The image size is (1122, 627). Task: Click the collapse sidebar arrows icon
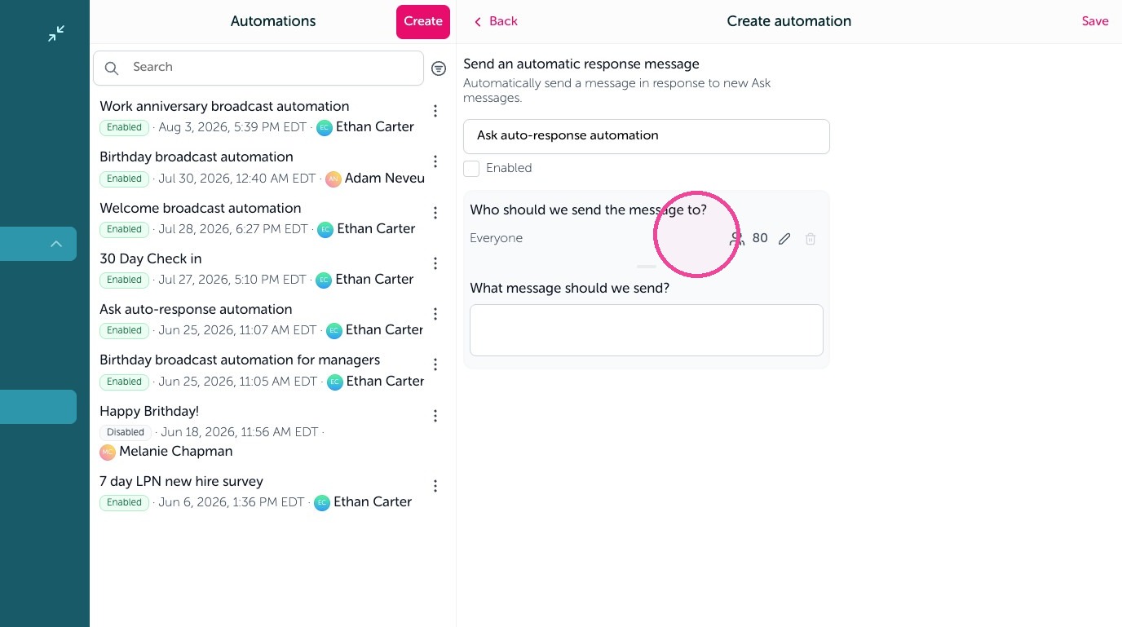(56, 33)
